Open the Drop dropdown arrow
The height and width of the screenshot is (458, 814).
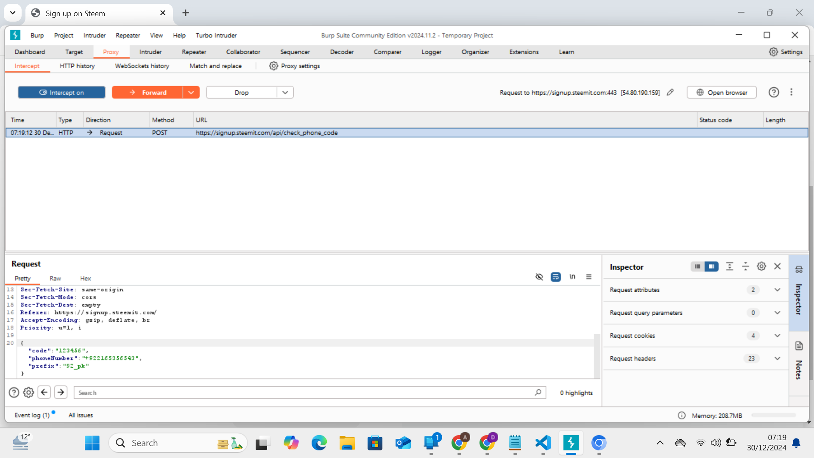tap(284, 92)
